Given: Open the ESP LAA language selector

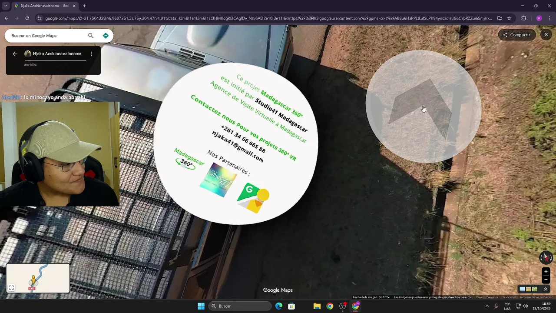Looking at the screenshot, I should (507, 306).
